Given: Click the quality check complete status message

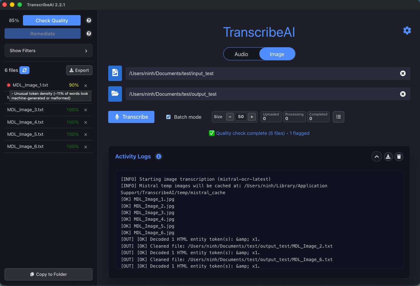Looking at the screenshot, I should (x=259, y=133).
